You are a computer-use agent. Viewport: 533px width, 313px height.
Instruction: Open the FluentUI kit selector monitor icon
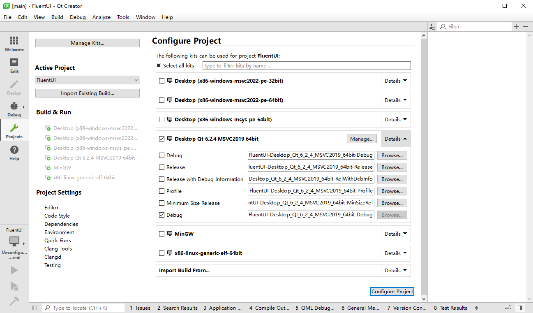(14, 242)
